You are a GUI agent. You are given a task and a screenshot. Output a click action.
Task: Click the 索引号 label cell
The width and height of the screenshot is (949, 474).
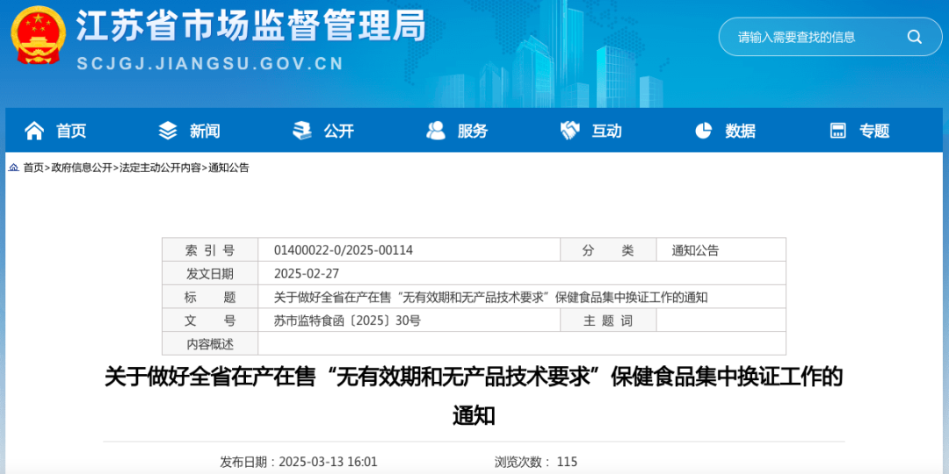click(210, 250)
